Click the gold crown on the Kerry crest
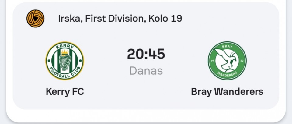292x124 pixels. point(65,52)
